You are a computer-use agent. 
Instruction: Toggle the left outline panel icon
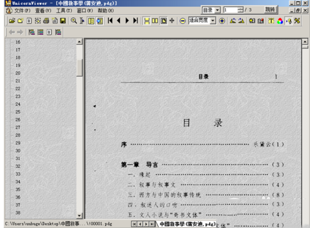[x=91, y=21]
